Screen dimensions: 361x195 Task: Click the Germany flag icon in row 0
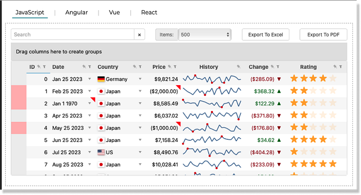tap(101, 79)
